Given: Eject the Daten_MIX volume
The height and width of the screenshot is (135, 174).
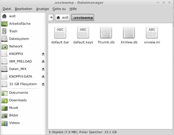Looking at the screenshot, I should pos(43,69).
